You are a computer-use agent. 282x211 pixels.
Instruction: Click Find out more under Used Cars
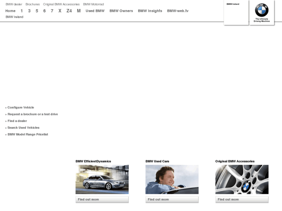[x=172, y=199]
